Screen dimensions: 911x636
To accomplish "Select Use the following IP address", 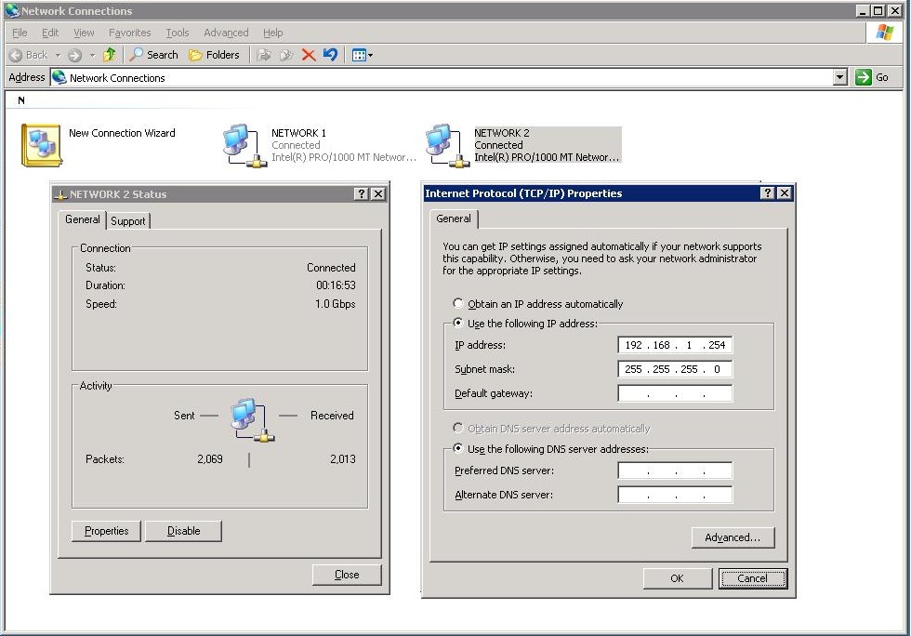I will pyautogui.click(x=457, y=323).
